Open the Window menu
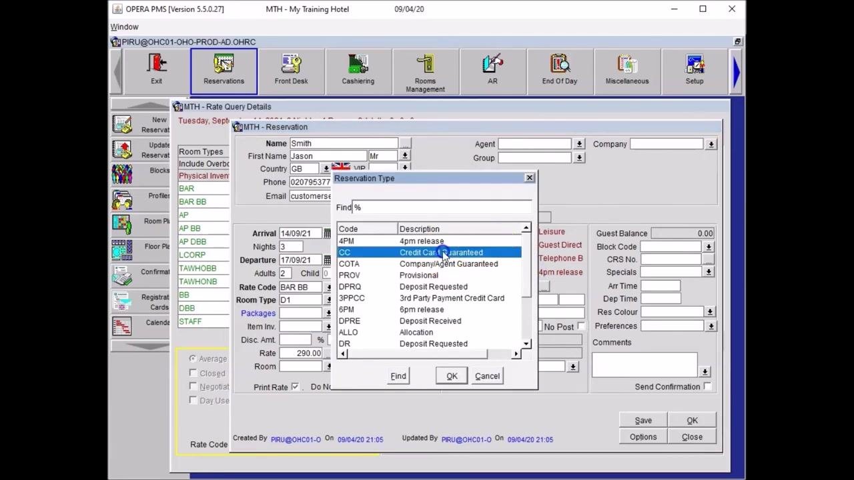 click(x=124, y=27)
